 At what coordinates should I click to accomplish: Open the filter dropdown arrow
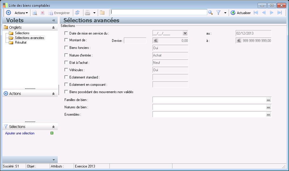(x=225, y=13)
